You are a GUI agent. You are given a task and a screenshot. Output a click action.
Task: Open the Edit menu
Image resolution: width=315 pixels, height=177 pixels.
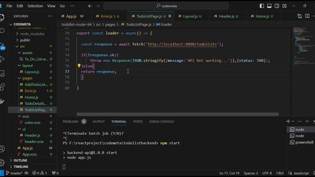click(x=20, y=6)
